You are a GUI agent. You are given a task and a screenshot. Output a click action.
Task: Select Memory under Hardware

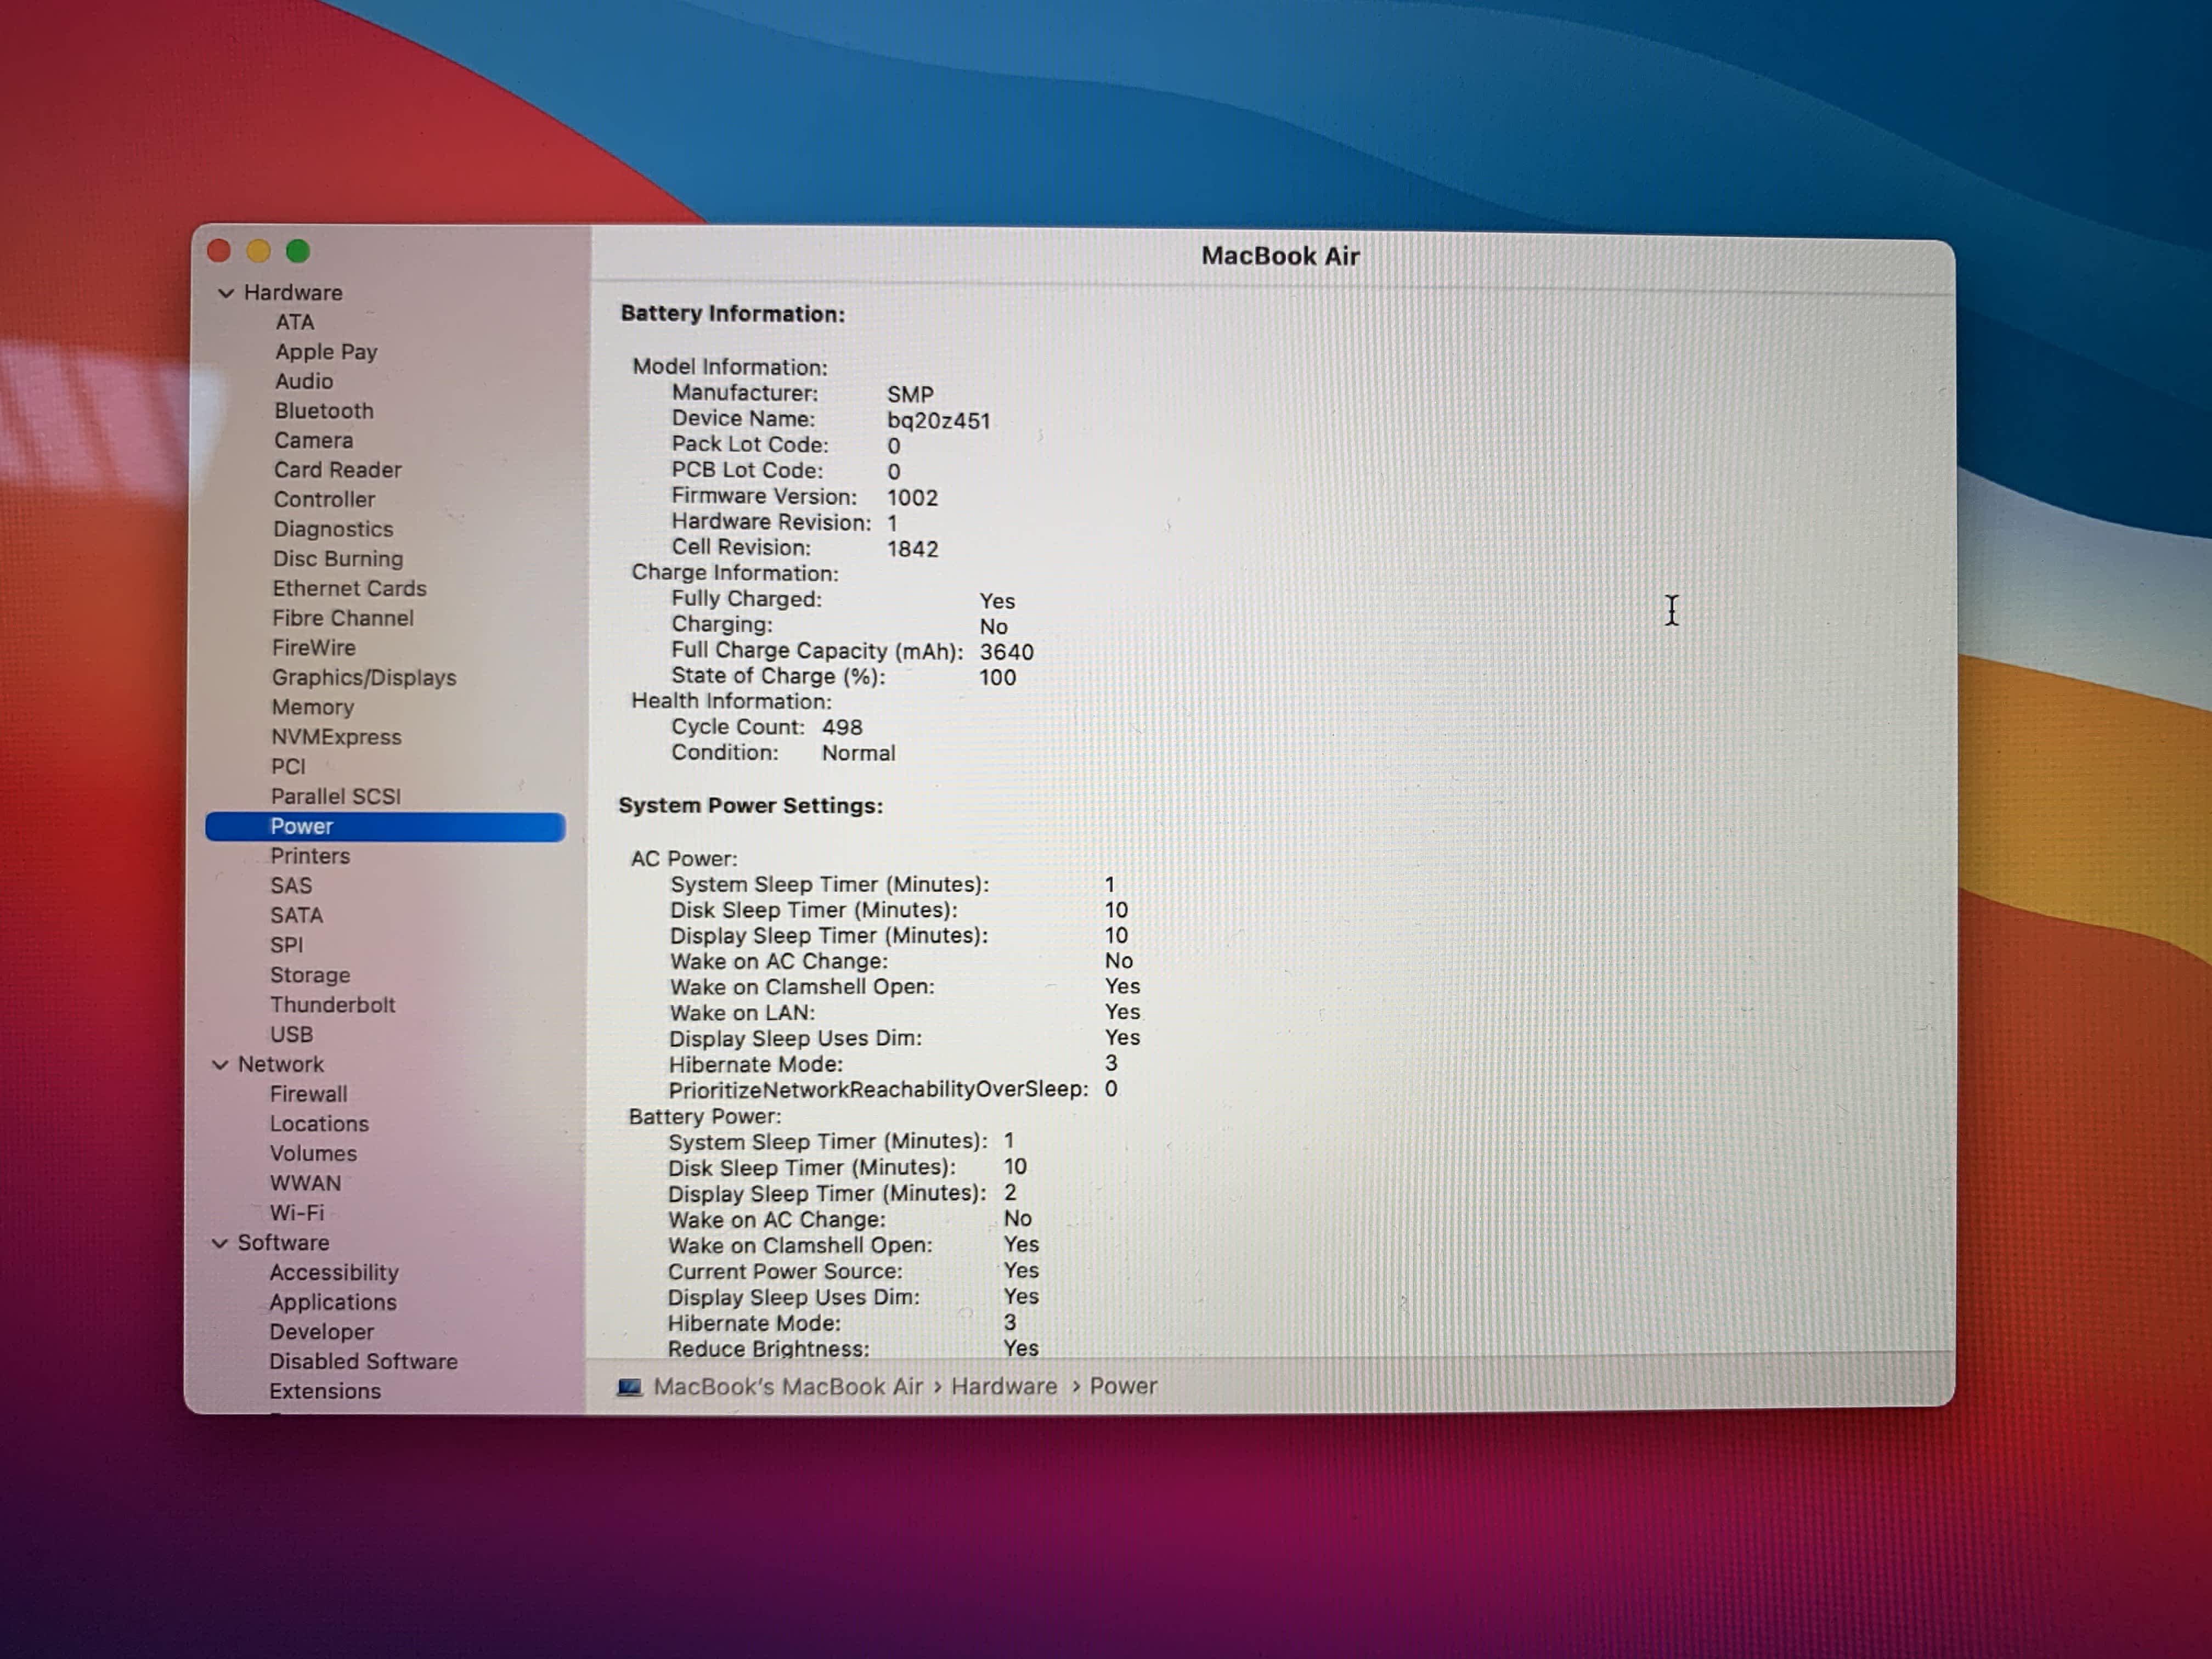tap(313, 707)
